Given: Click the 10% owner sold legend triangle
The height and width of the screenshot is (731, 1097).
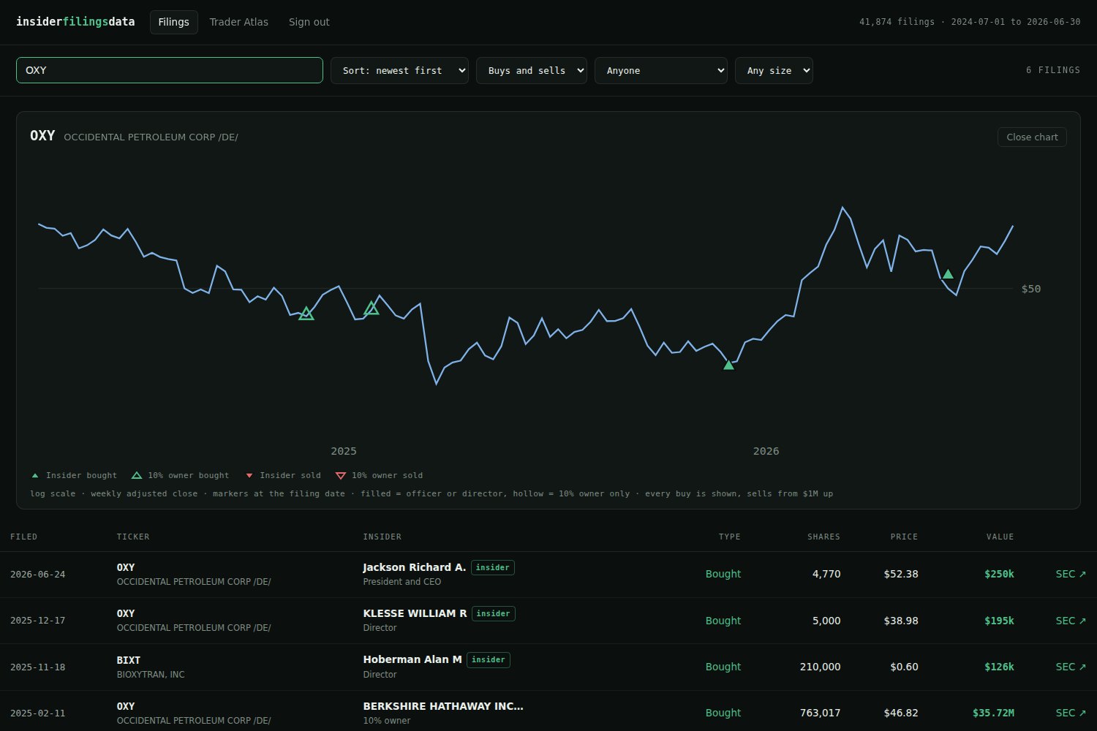Looking at the screenshot, I should (x=341, y=476).
